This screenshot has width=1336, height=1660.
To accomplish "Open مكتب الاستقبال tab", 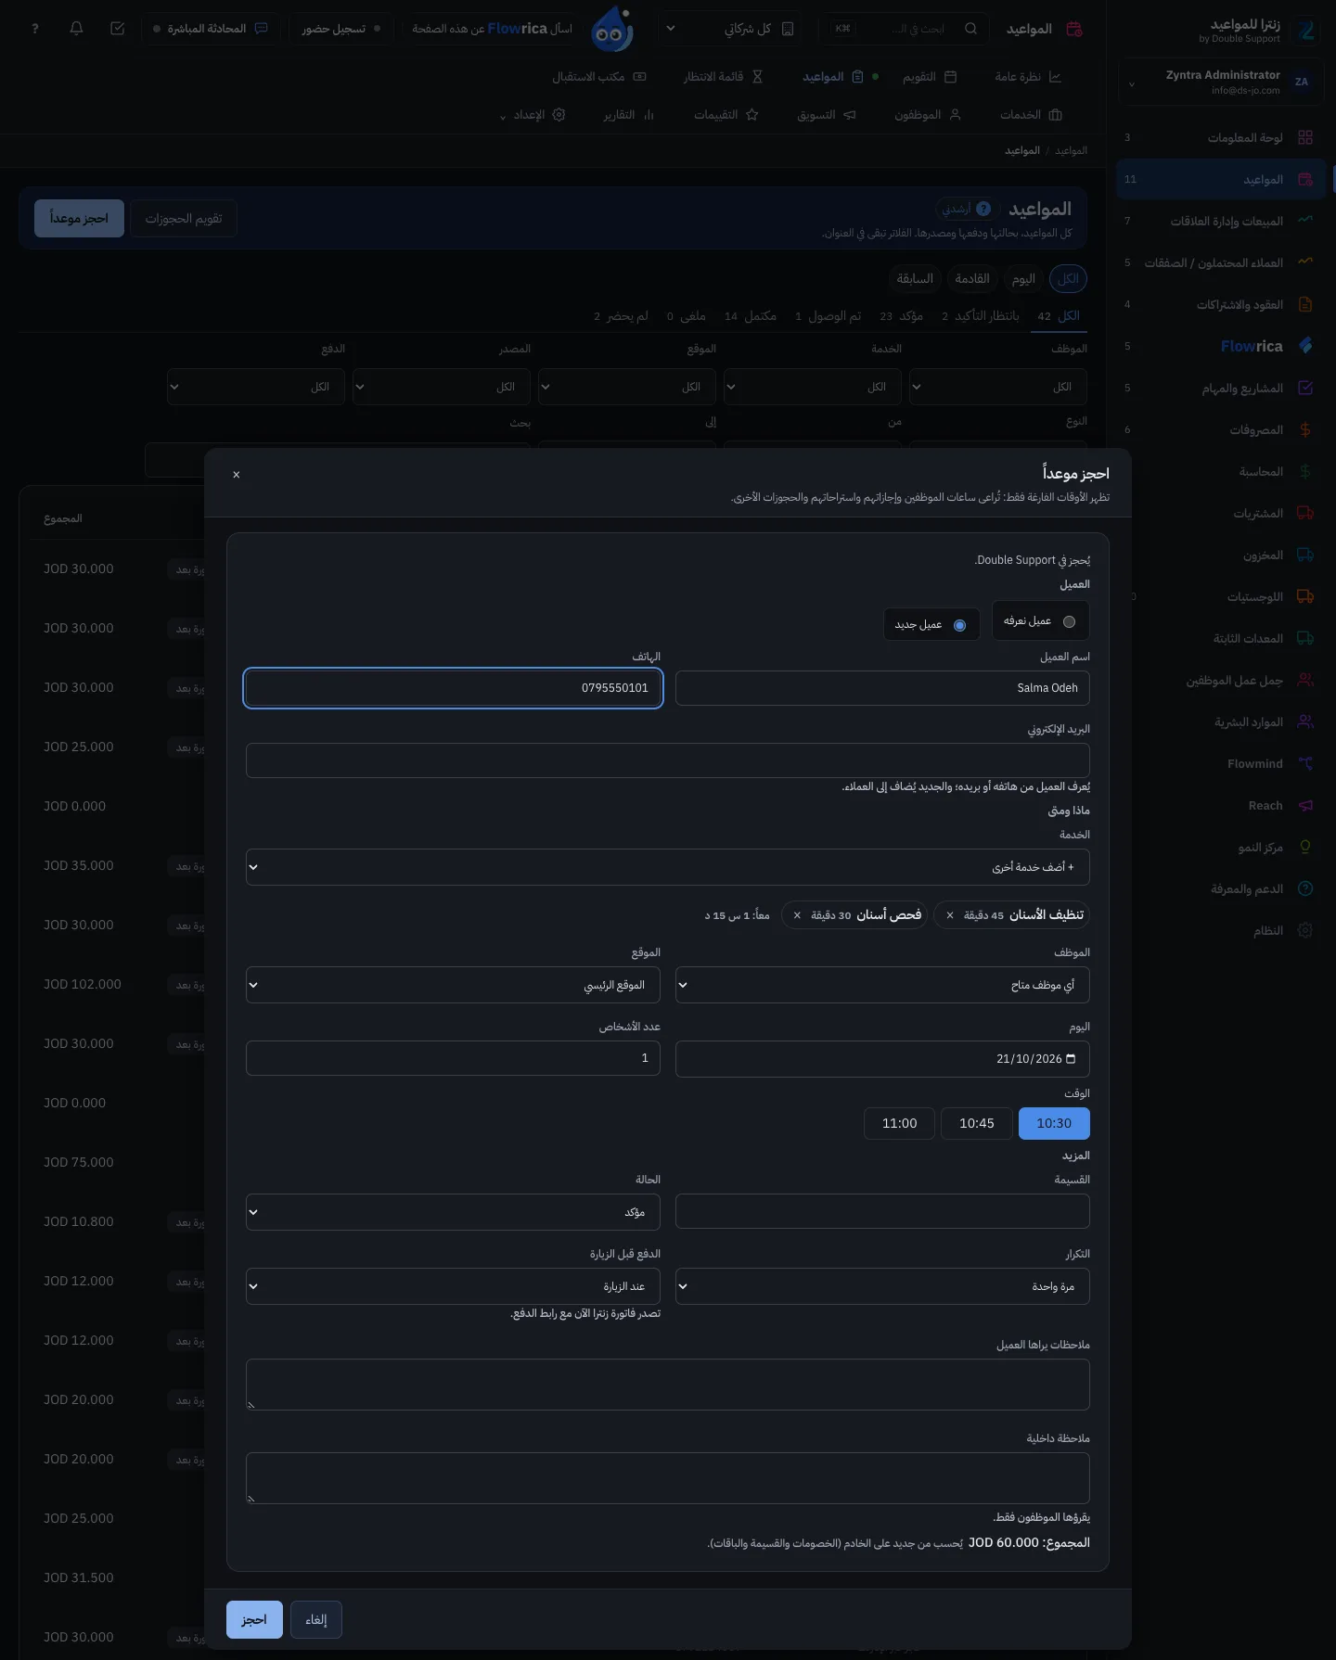I will click(x=599, y=77).
